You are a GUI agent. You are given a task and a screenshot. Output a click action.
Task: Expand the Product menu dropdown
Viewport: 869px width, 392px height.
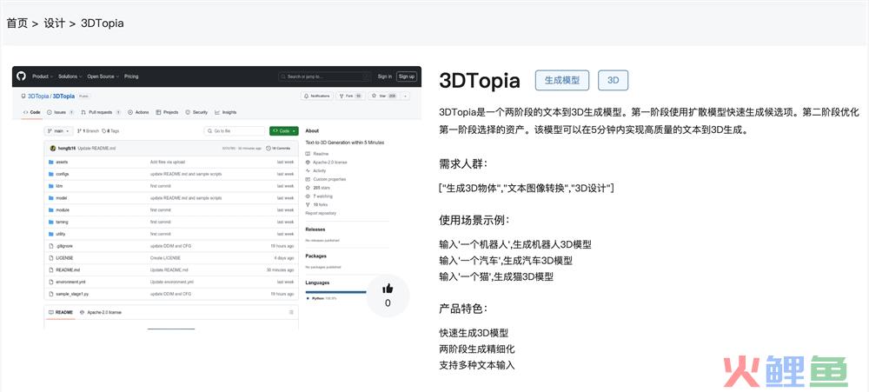click(x=42, y=76)
